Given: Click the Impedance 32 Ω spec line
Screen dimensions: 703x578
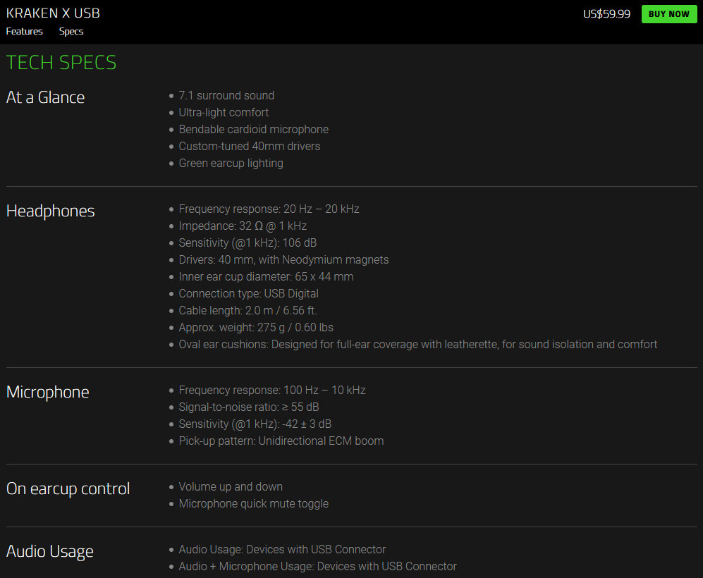Looking at the screenshot, I should point(243,226).
